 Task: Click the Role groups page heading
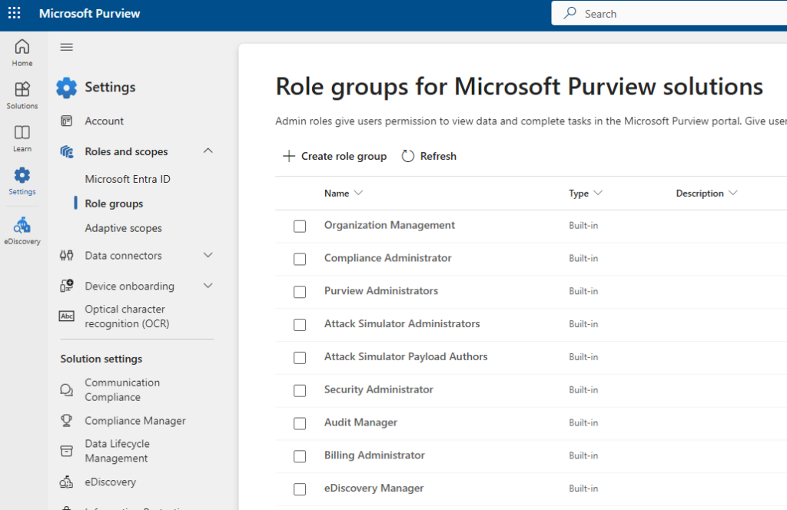pos(519,87)
